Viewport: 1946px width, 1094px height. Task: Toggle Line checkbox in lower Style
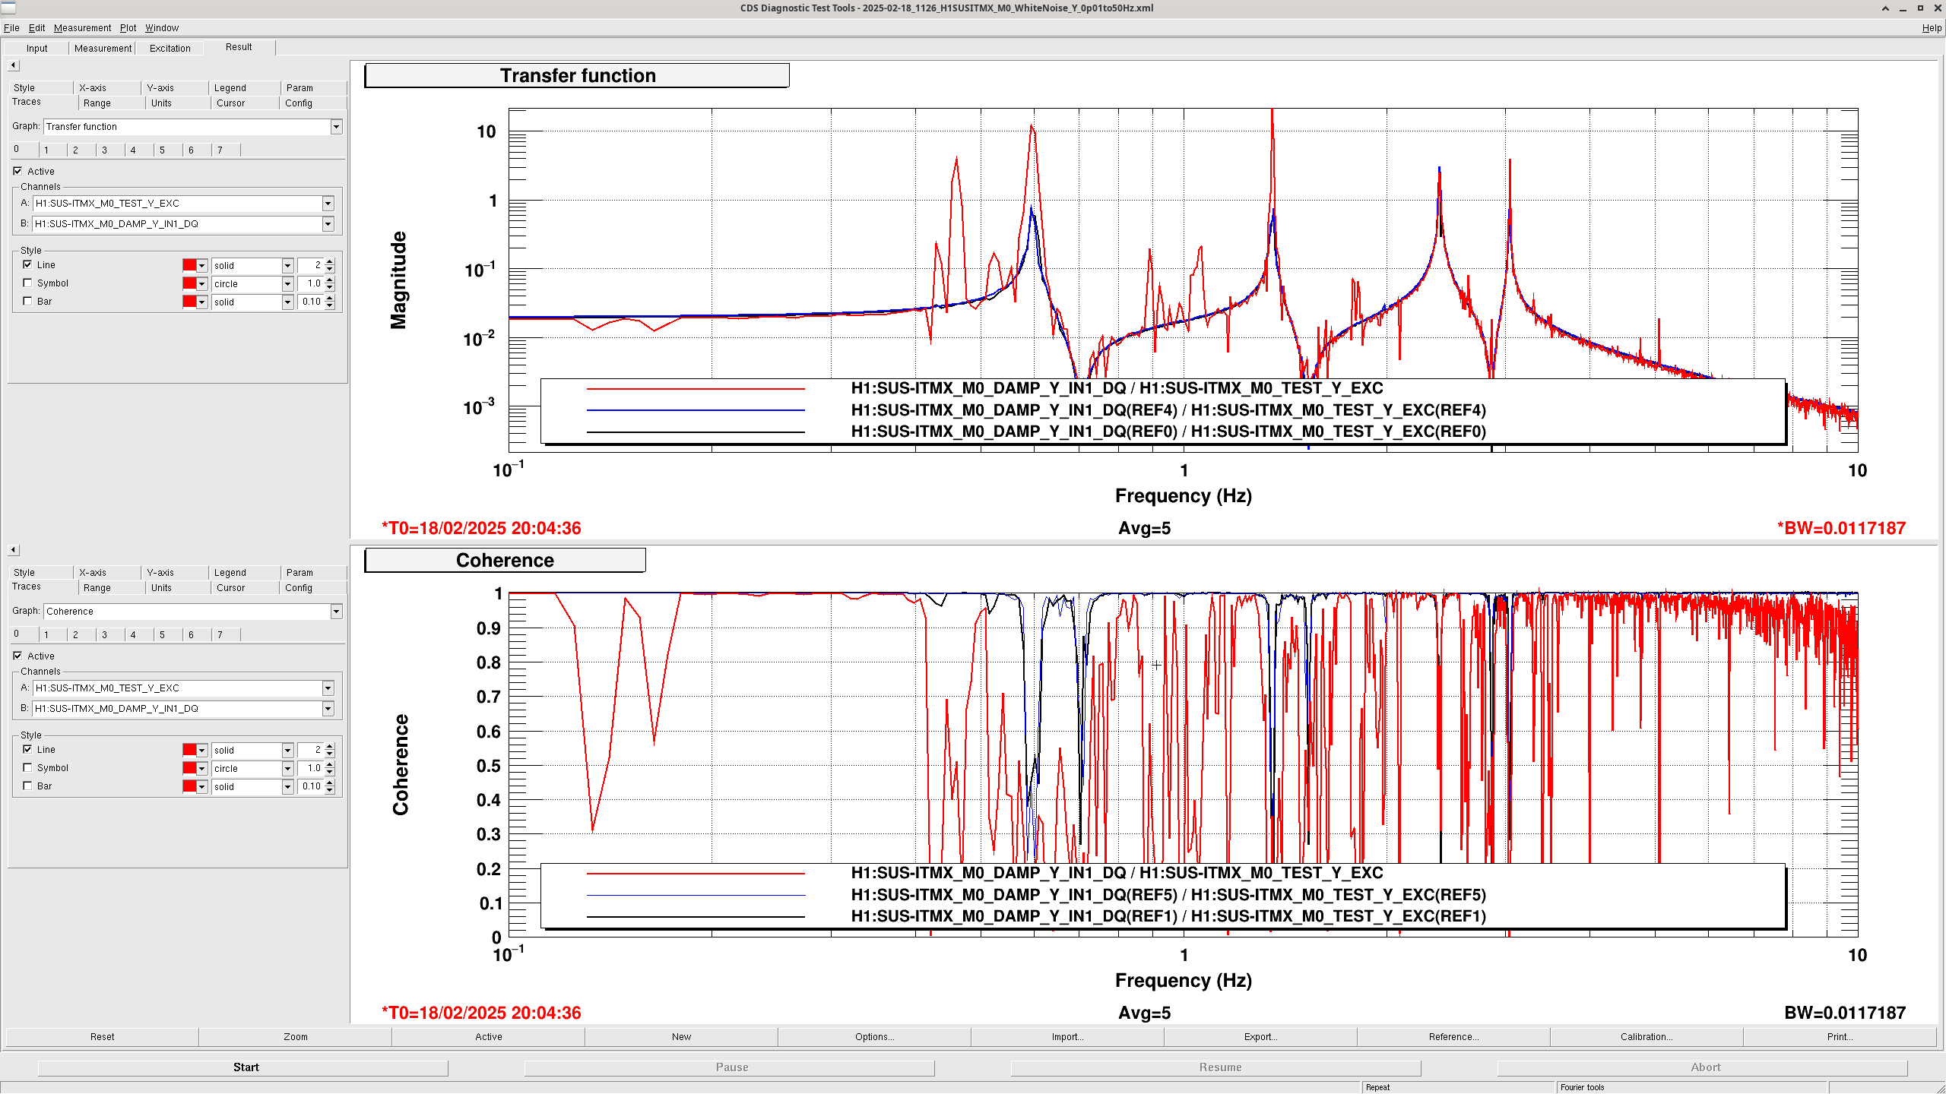28,749
